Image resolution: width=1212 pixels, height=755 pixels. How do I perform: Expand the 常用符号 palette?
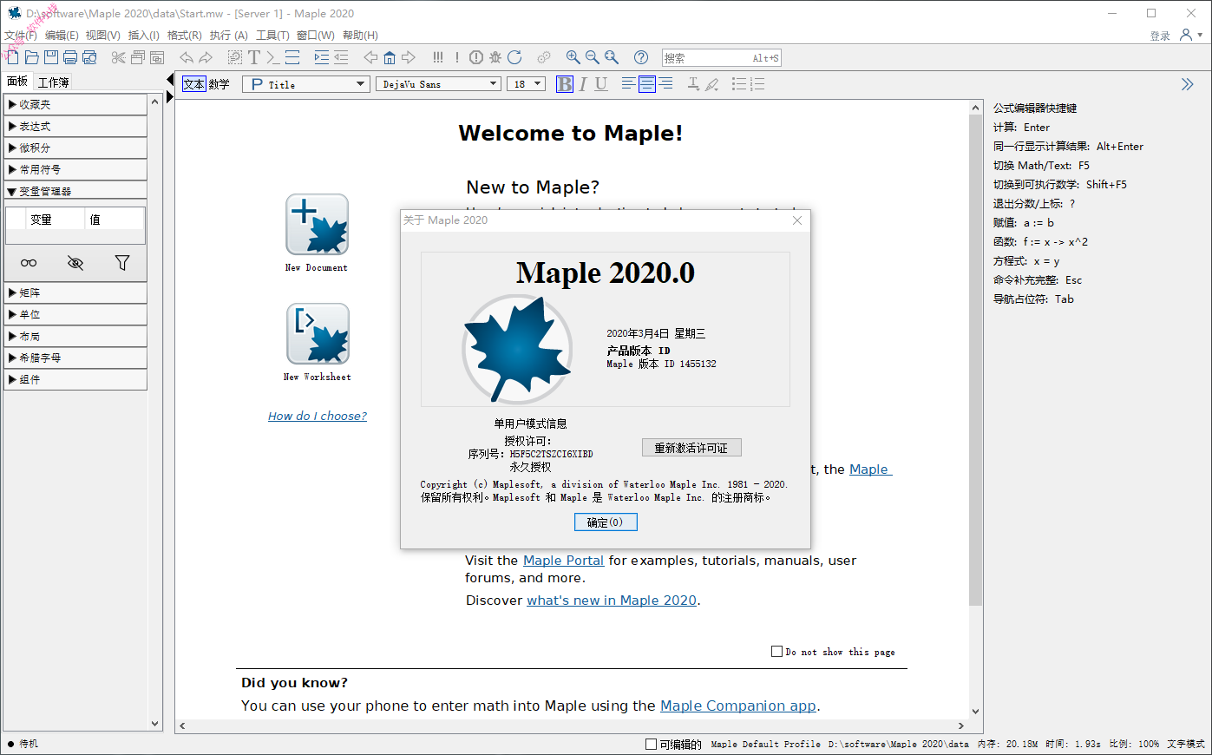pos(75,169)
